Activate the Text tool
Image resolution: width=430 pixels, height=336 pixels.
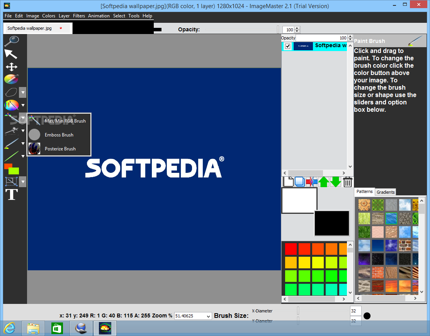[x=12, y=194]
